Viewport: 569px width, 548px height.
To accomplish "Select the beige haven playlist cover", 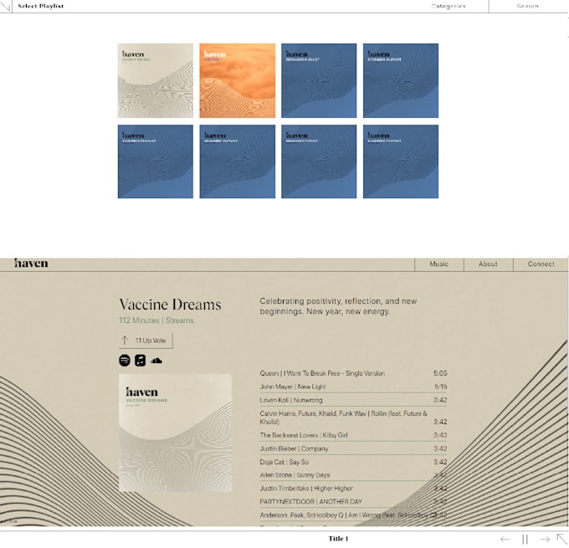I will coord(156,80).
